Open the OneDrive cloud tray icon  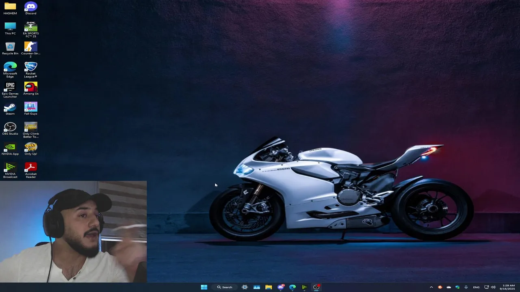[x=448, y=287]
